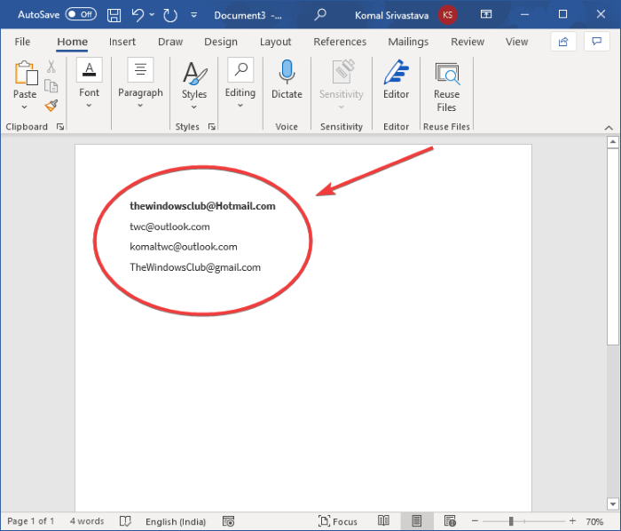Image resolution: width=621 pixels, height=531 pixels.
Task: Open the References tab
Action: click(340, 42)
